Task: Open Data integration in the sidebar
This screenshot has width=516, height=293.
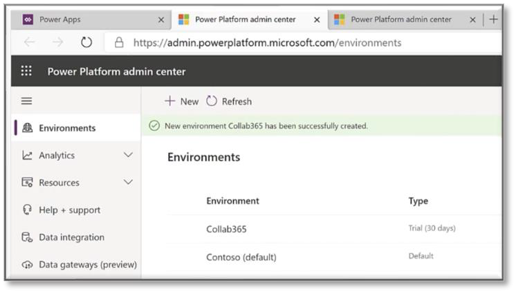Action: coord(76,237)
